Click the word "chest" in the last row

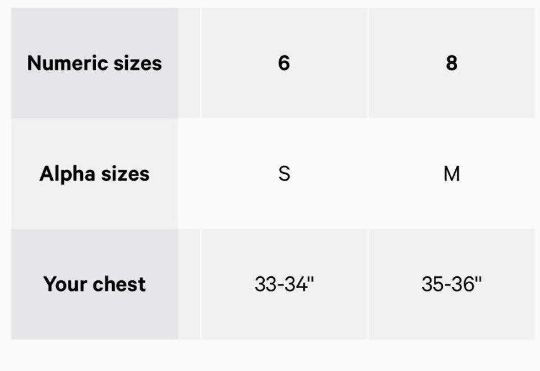click(x=120, y=284)
